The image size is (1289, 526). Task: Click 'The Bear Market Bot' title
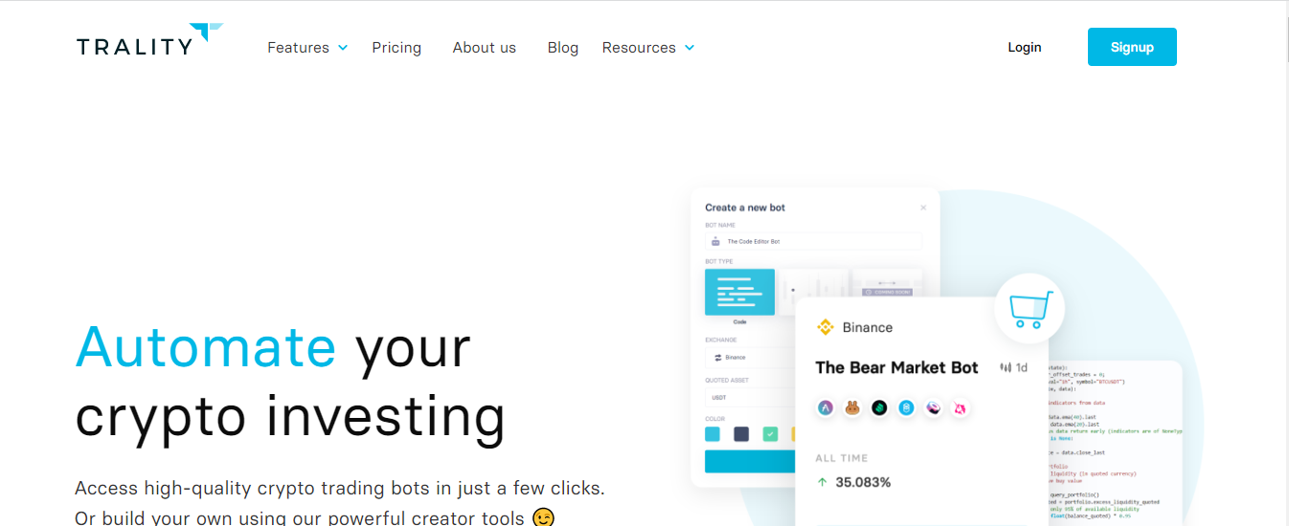point(896,367)
